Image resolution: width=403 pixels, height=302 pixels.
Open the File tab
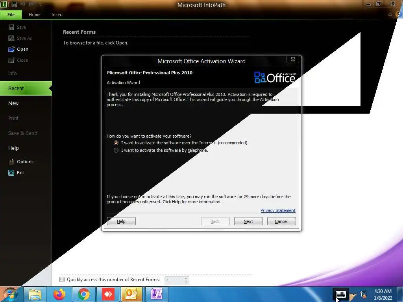(11, 15)
